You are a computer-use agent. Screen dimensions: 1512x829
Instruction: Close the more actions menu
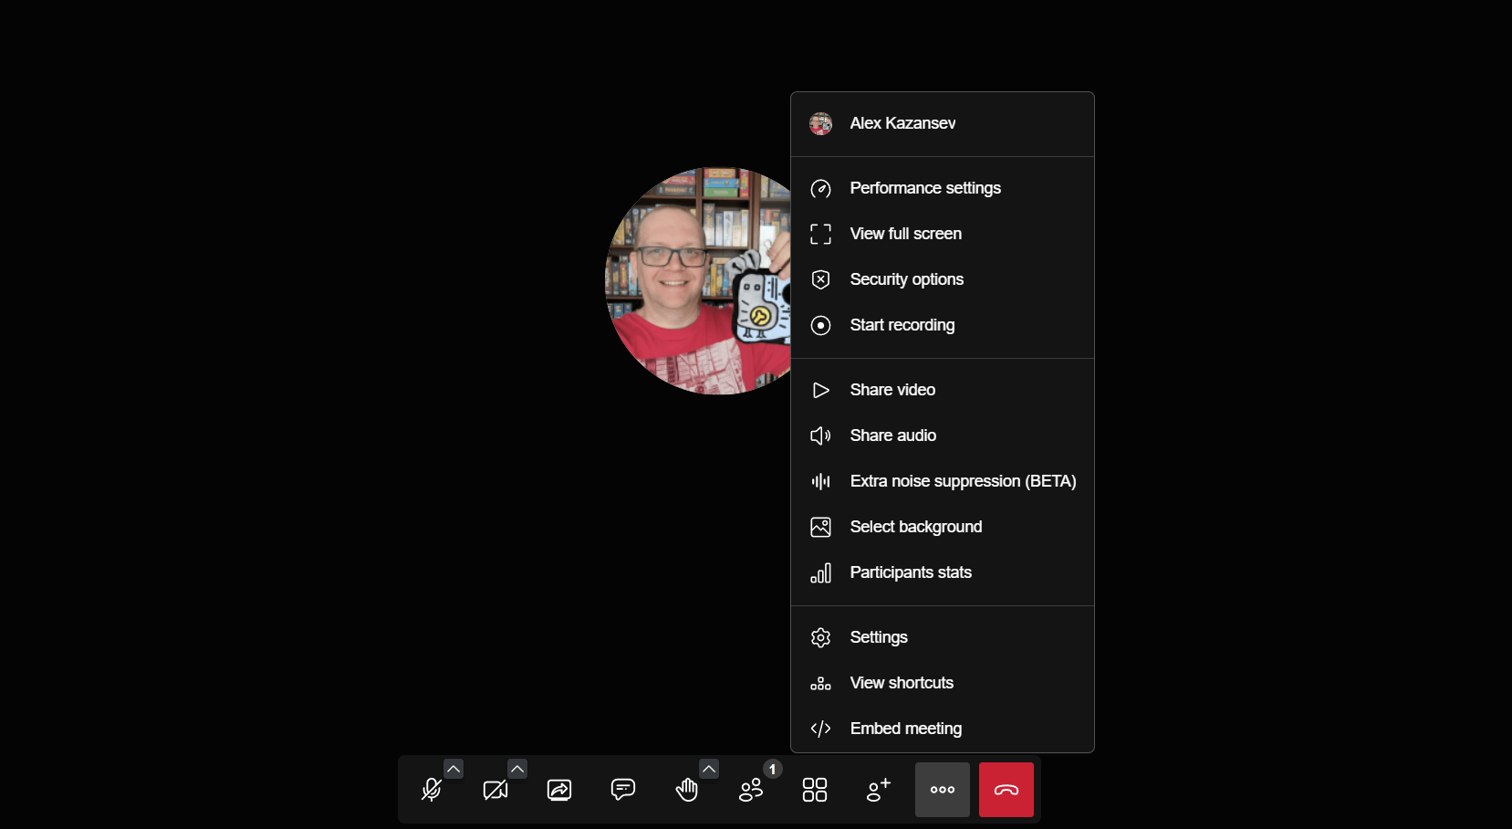943,790
